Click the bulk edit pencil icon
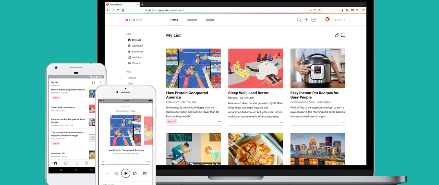 [x=337, y=35]
